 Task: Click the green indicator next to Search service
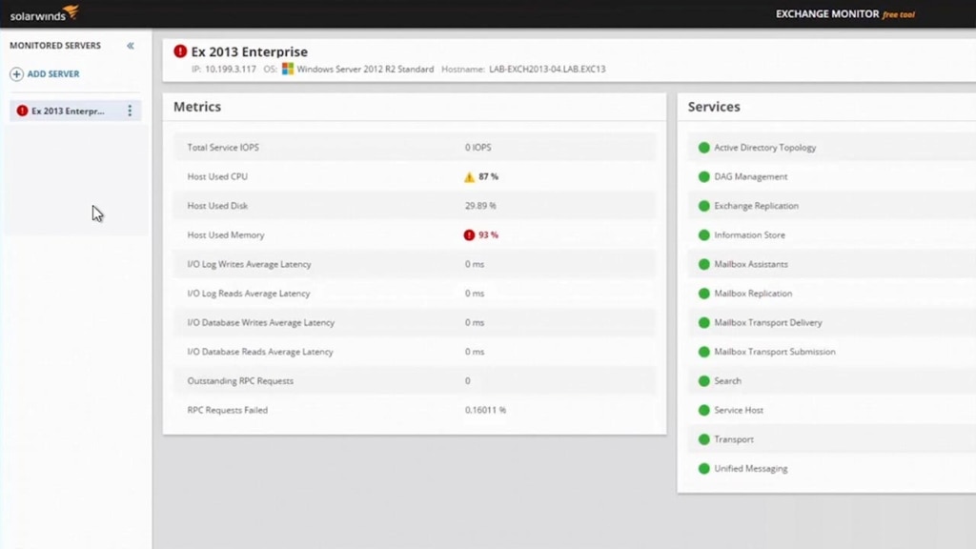pos(702,380)
